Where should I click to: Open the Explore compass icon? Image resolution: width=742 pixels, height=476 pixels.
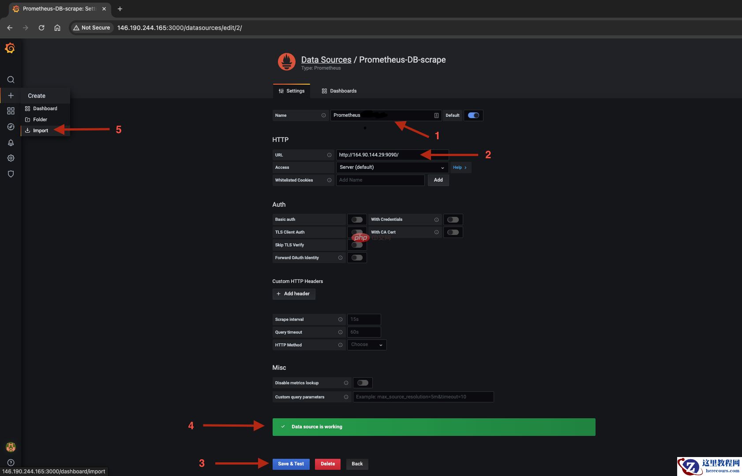pyautogui.click(x=11, y=127)
